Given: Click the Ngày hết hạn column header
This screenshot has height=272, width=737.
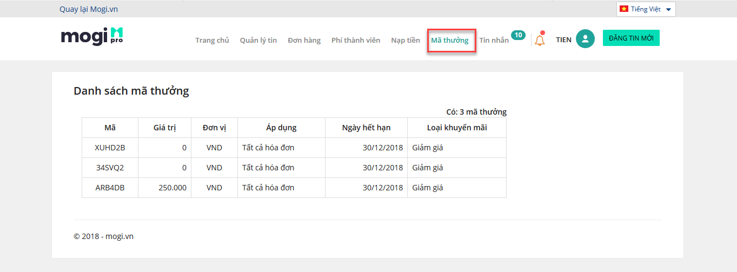Looking at the screenshot, I should click(366, 128).
